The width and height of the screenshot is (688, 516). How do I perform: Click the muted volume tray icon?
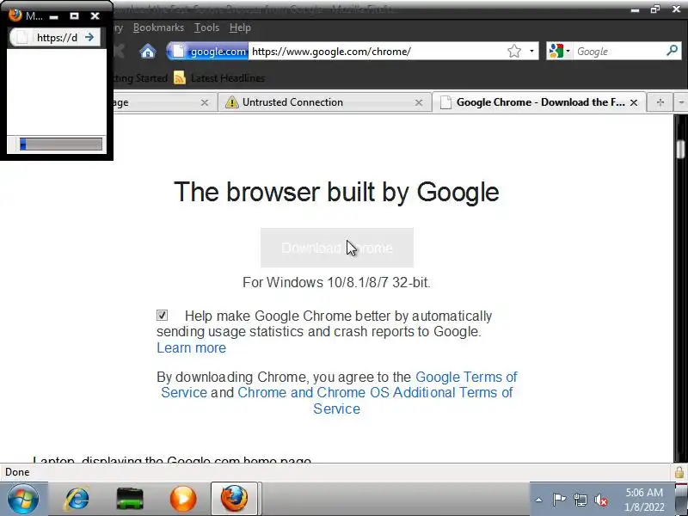(601, 500)
